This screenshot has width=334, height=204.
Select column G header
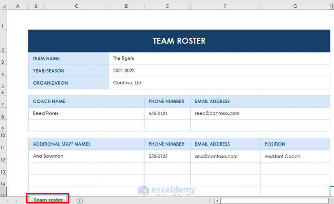[x=295, y=6]
